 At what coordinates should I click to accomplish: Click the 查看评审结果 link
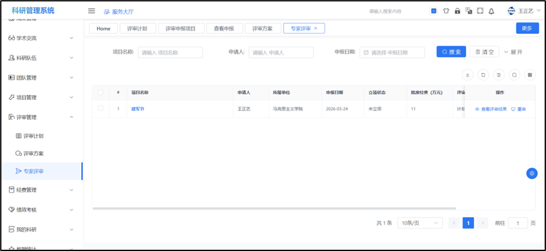tap(490, 109)
